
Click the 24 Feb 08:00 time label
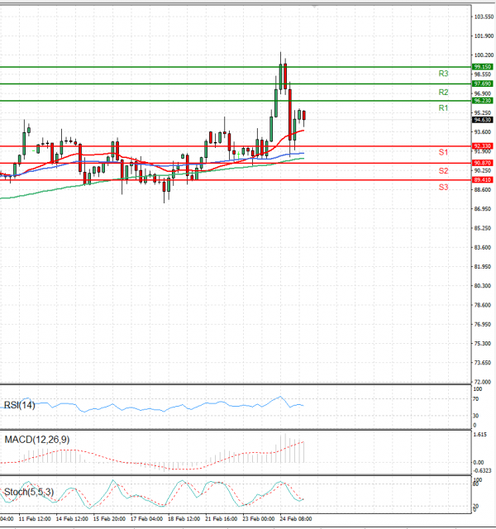pos(296,519)
